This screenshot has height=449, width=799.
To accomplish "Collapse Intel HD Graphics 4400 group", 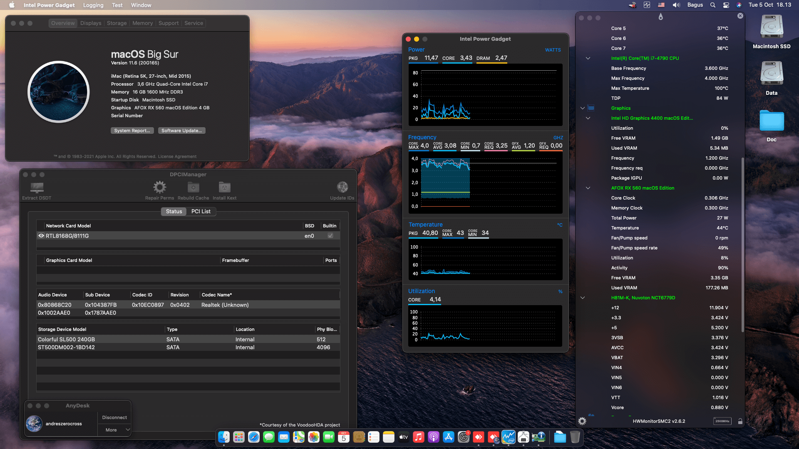I will coord(588,118).
